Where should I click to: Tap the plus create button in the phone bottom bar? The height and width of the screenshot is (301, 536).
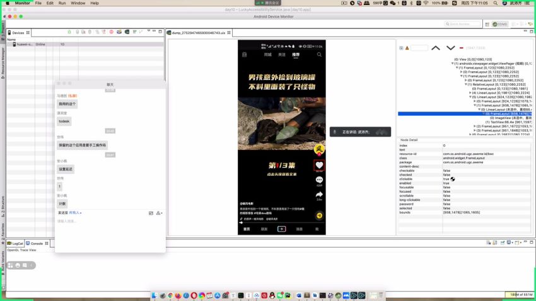click(281, 229)
